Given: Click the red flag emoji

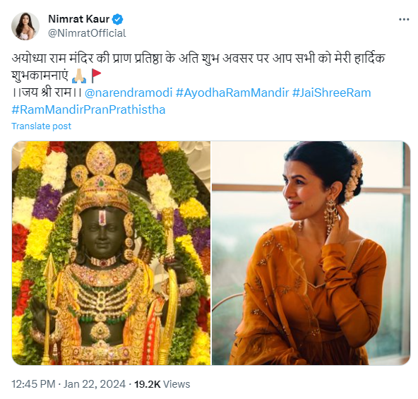Looking at the screenshot, I should click(96, 76).
